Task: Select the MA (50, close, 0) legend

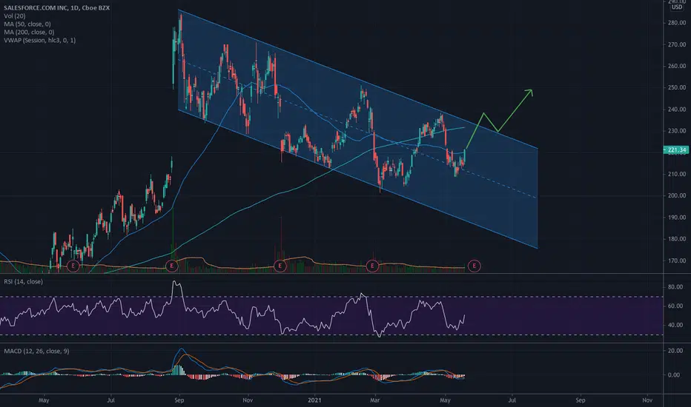Action: (x=27, y=24)
